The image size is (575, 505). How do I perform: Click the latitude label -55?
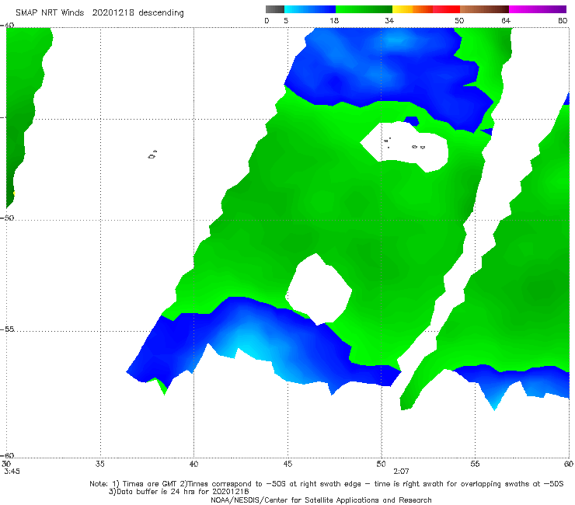pos(8,329)
